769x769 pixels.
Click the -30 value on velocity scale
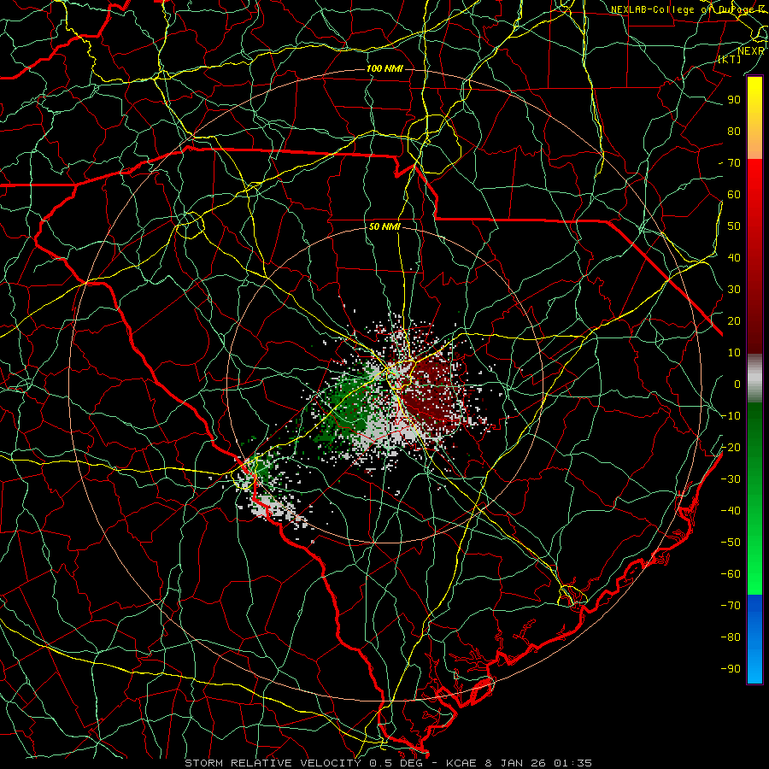coord(731,479)
